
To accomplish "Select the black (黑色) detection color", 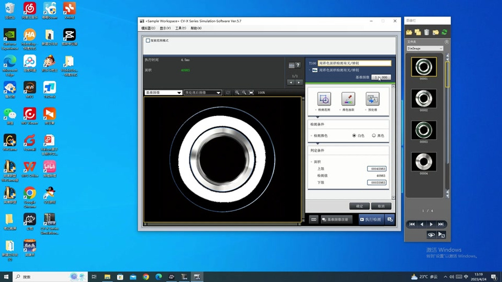I will click(374, 136).
